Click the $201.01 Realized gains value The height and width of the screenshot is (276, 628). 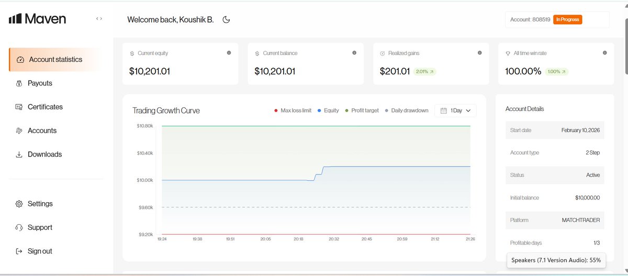click(395, 72)
